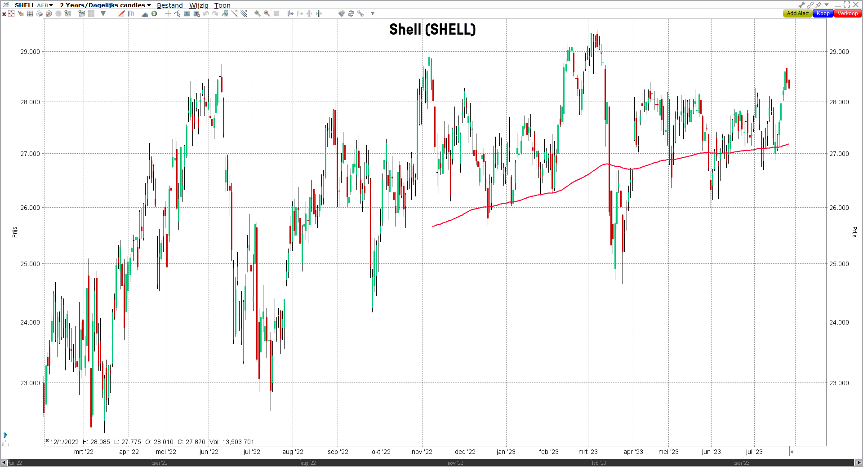Open the Toon menu

click(222, 5)
